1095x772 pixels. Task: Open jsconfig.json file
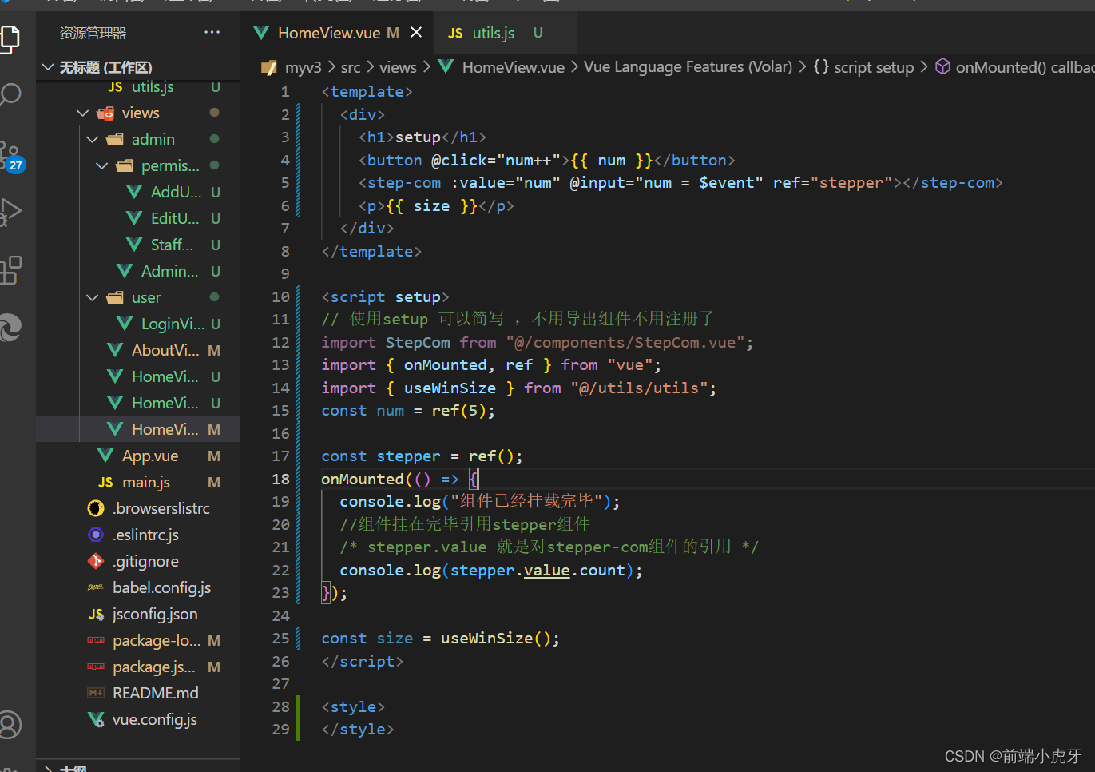click(x=137, y=614)
